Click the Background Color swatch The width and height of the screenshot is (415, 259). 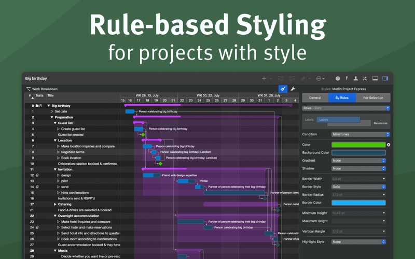[358, 153]
